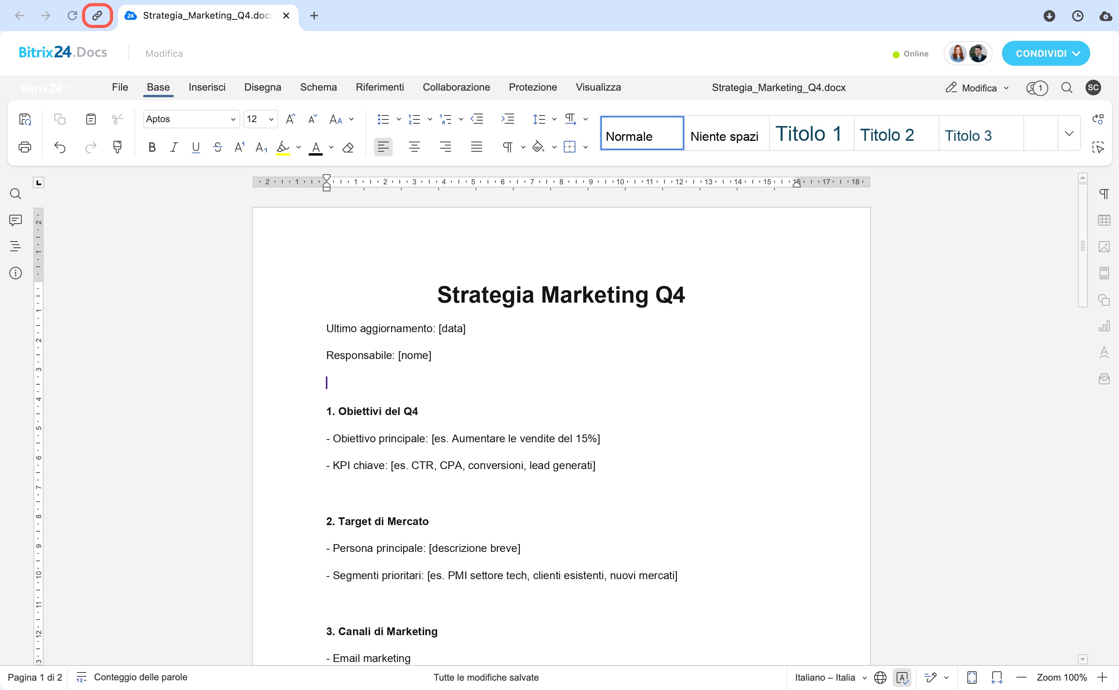1119x690 pixels.
Task: Switch to the Inserisci tab
Action: point(207,87)
